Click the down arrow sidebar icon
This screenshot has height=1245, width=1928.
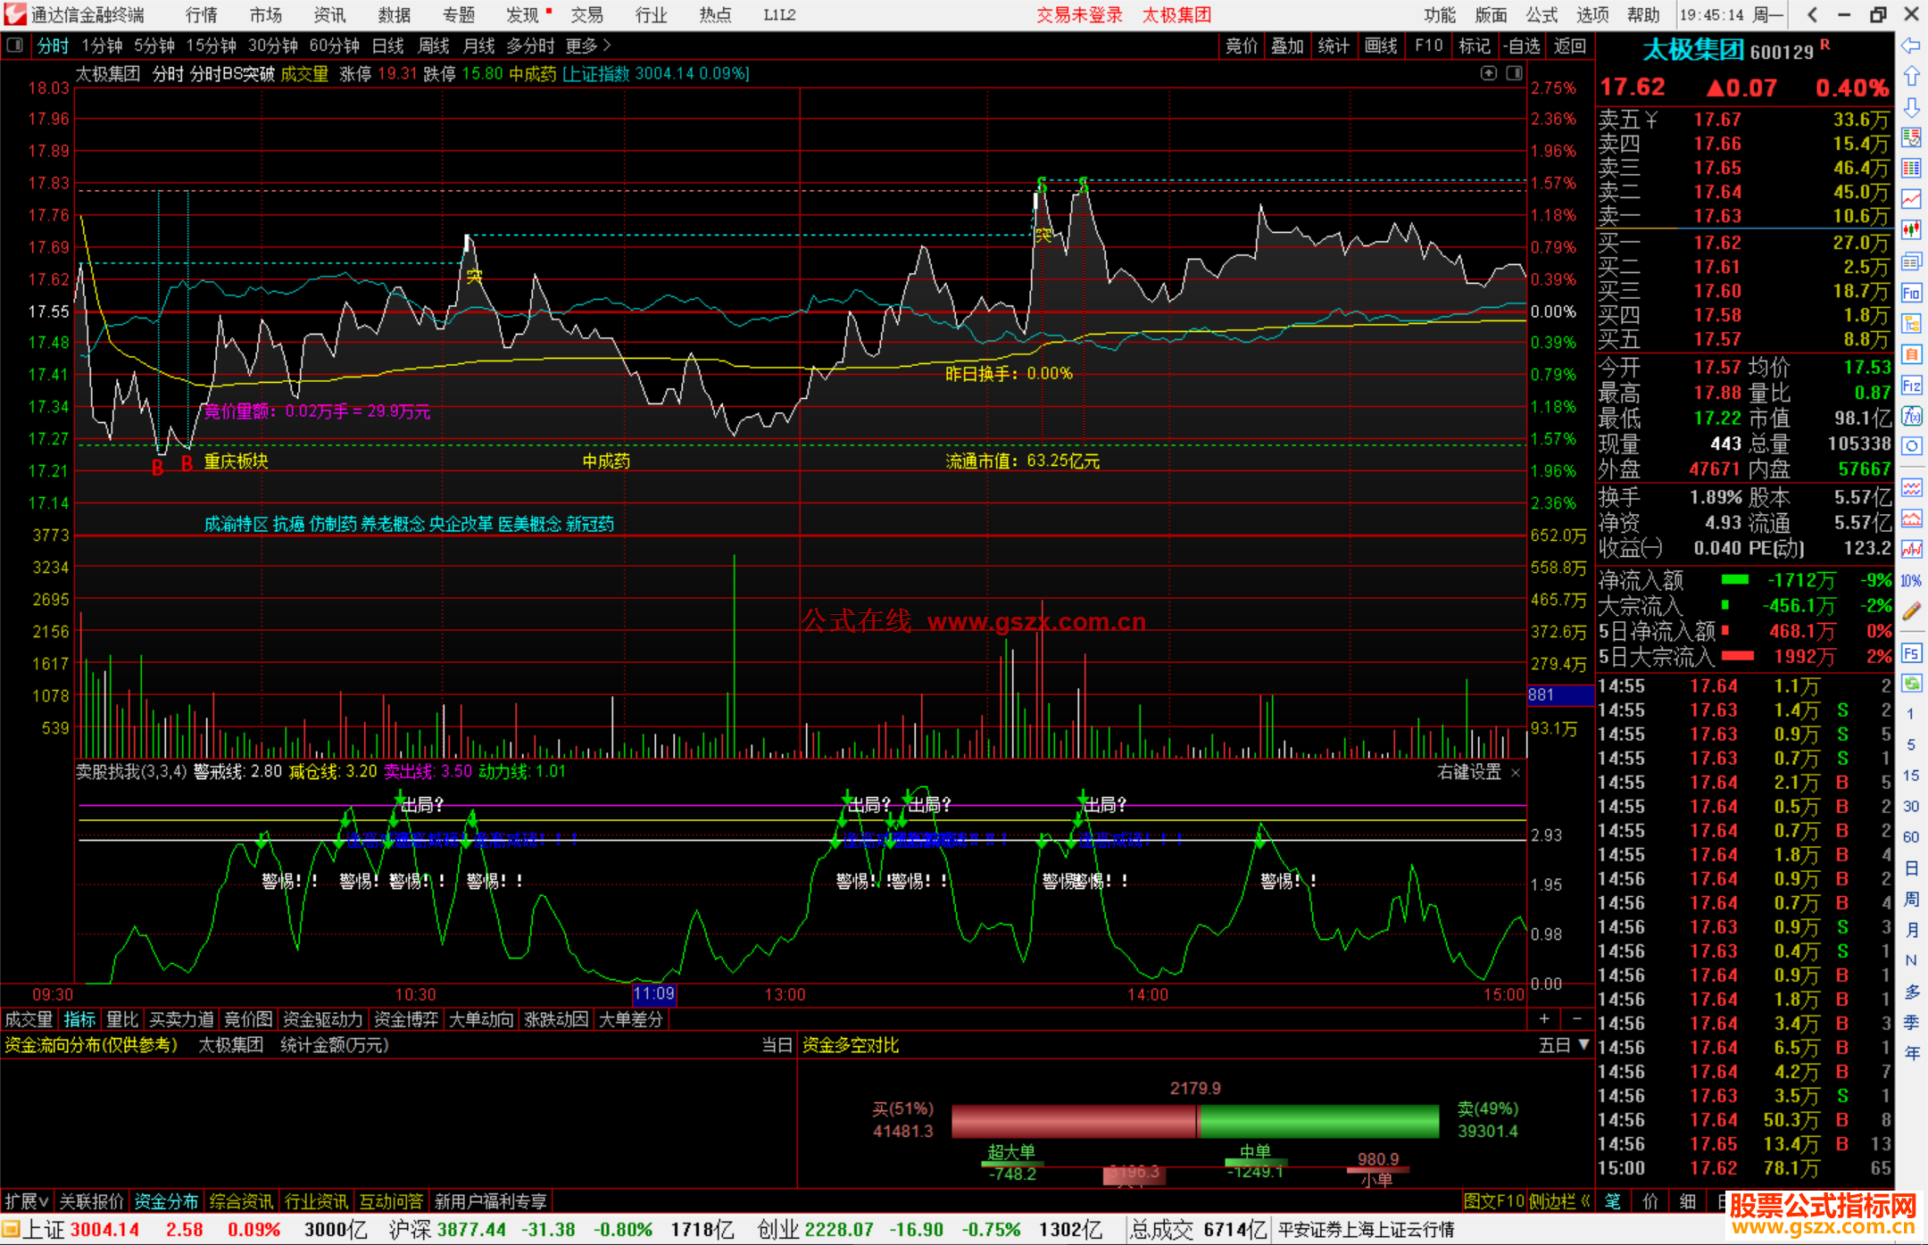click(1911, 107)
